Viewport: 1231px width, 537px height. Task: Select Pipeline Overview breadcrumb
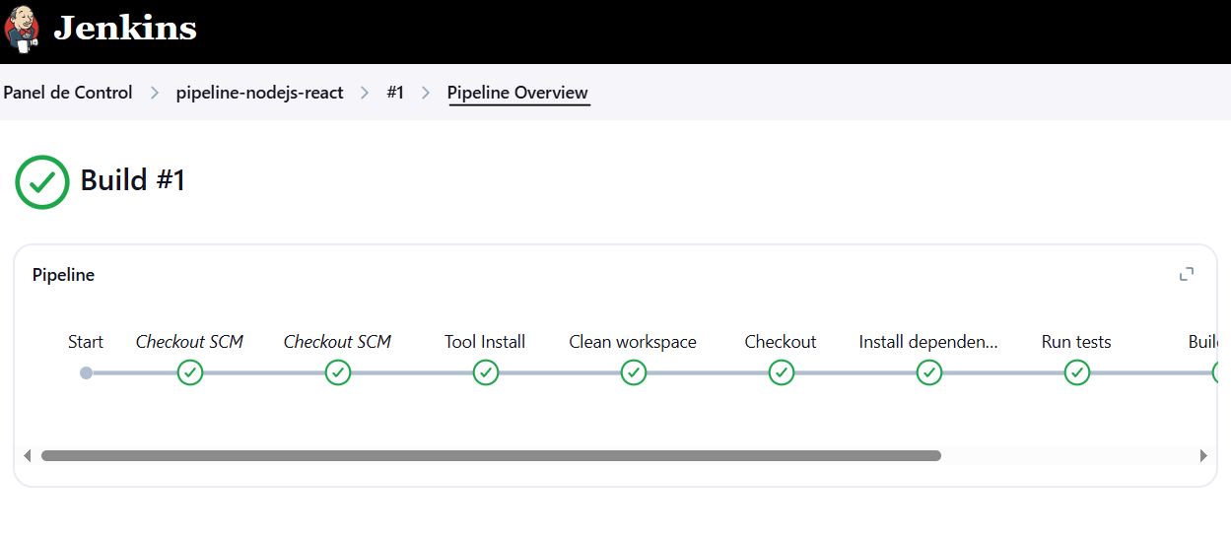[517, 93]
